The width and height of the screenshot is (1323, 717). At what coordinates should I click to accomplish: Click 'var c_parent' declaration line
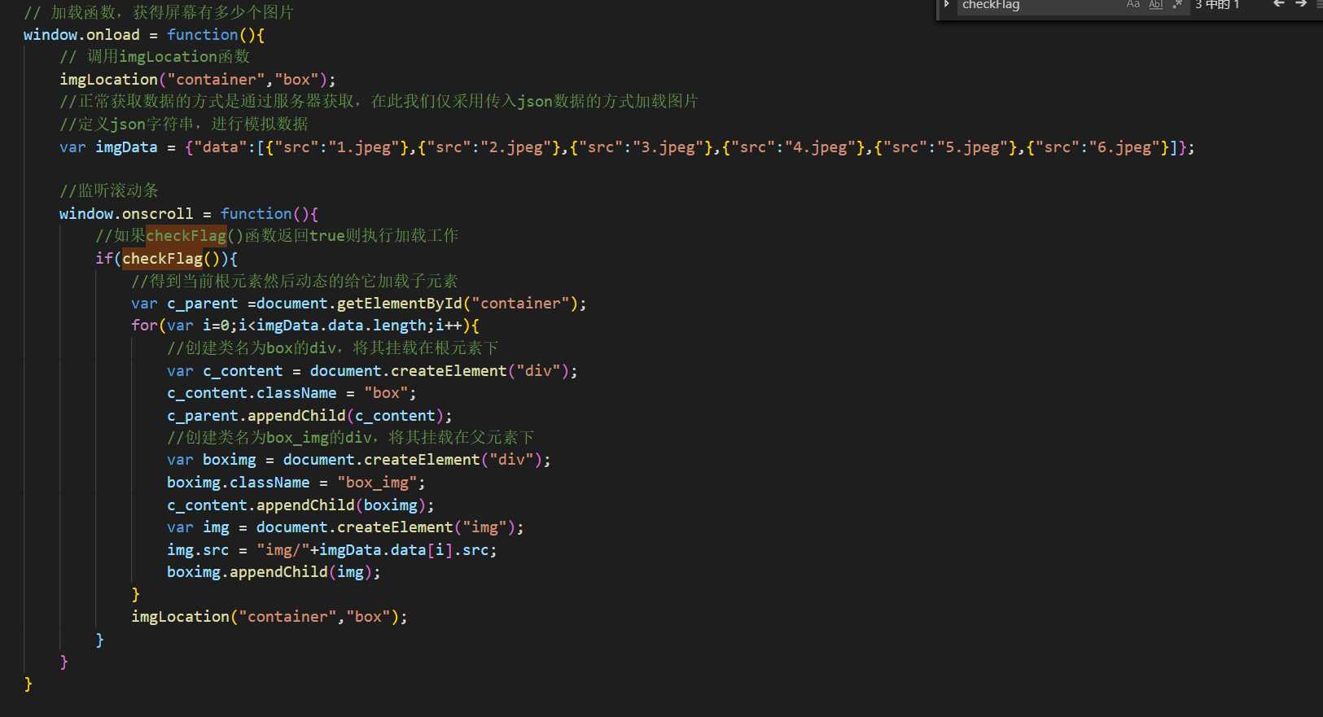pos(359,304)
